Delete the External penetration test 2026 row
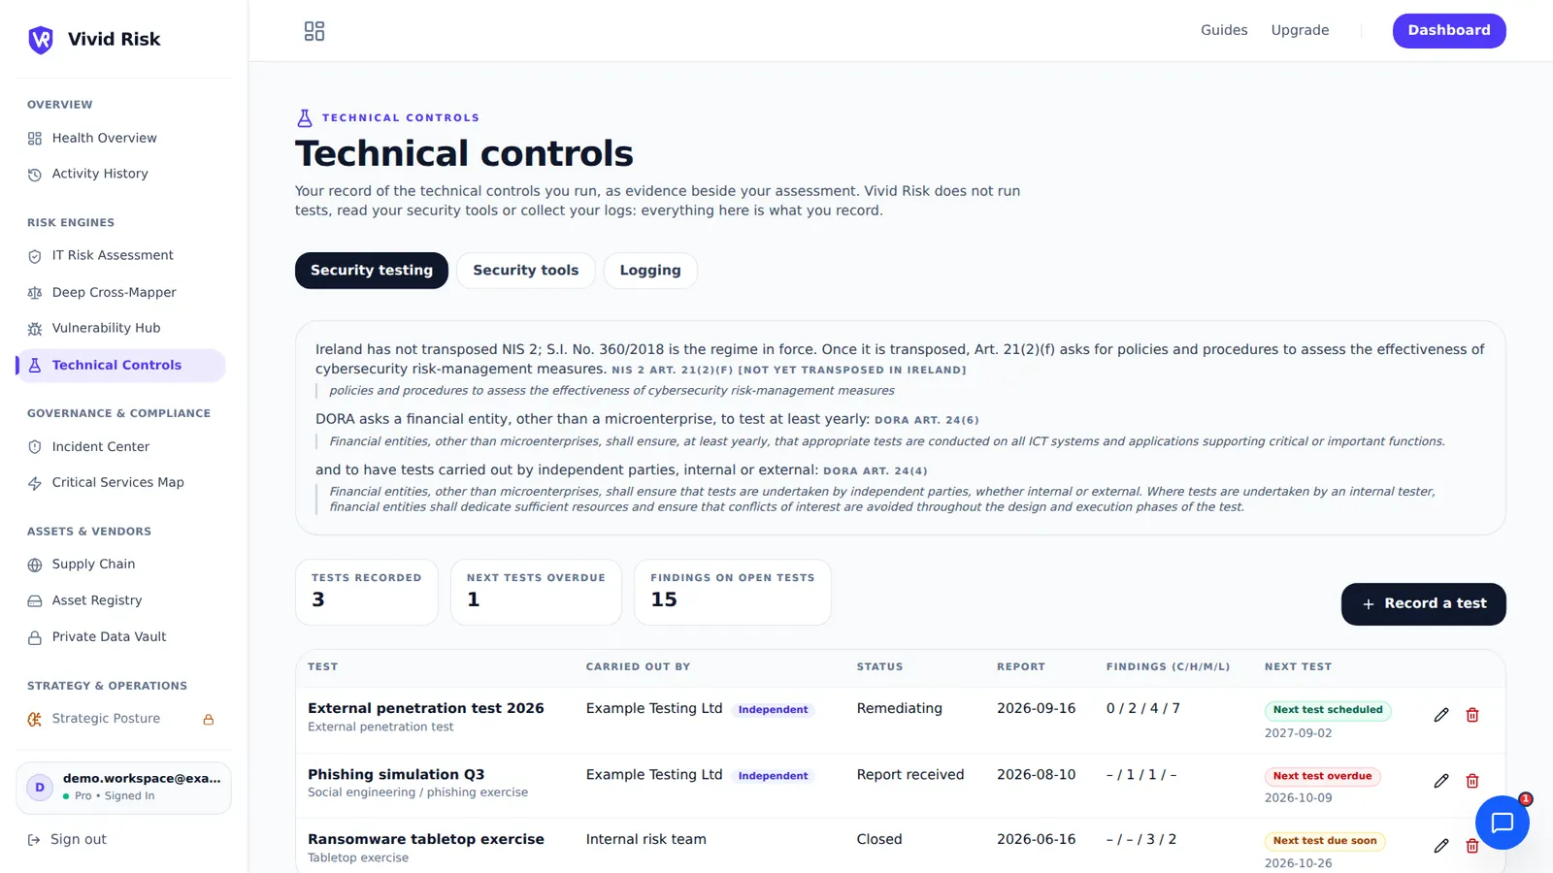Screen dimensions: 1553x873 click(1472, 715)
